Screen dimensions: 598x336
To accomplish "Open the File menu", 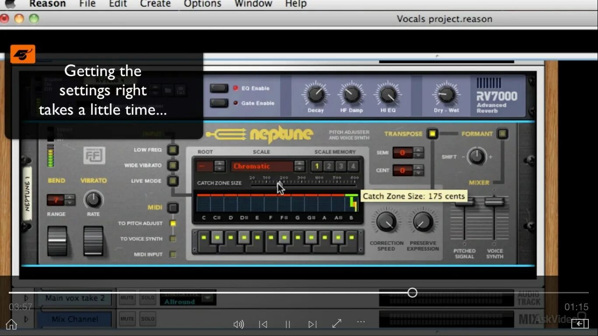I will click(x=87, y=4).
